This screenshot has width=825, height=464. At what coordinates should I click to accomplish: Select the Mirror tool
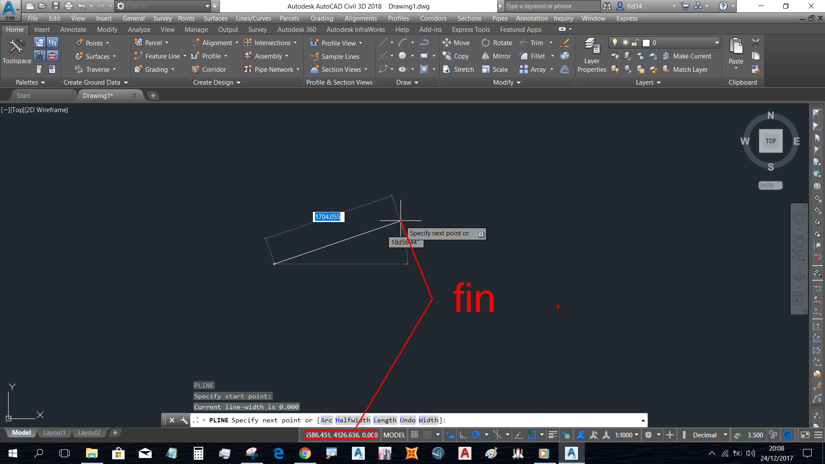point(496,56)
